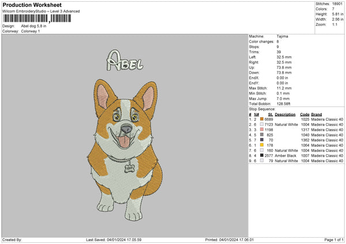Viewport: 346px width, 244px height.
Task: Click the embroidered Abel name text
Action: click(x=125, y=60)
